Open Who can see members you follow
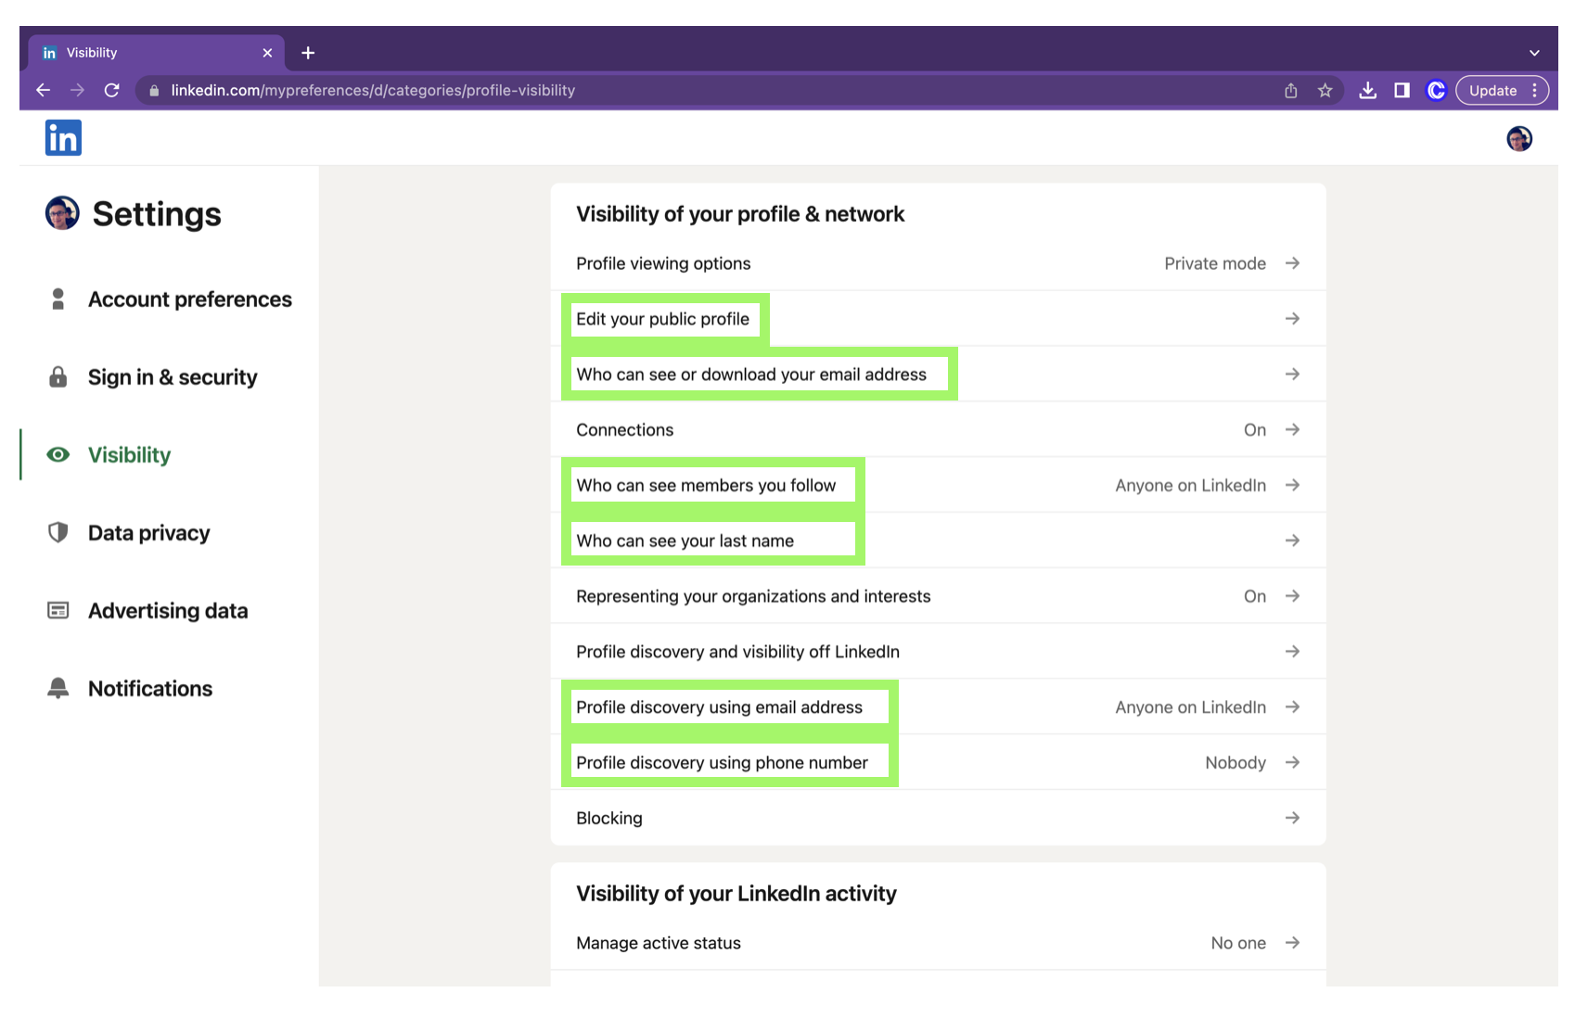1588x1018 pixels. click(938, 485)
